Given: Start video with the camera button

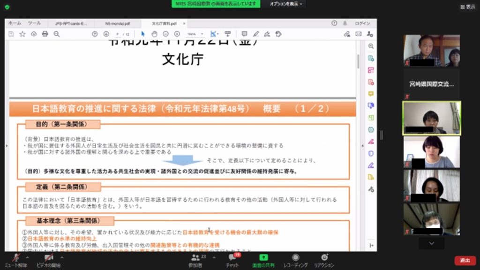Looking at the screenshot, I should click(x=48, y=261).
